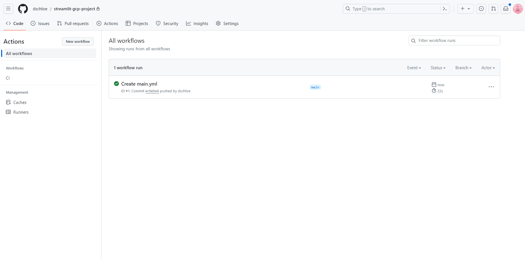Image resolution: width=525 pixels, height=259 pixels.
Task: Click the Runners server icon
Action: 8,112
